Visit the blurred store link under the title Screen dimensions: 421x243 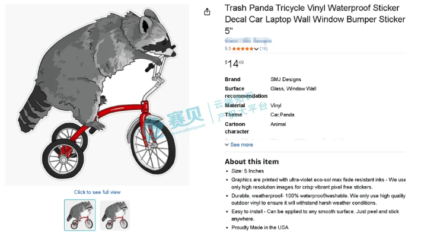(248, 40)
